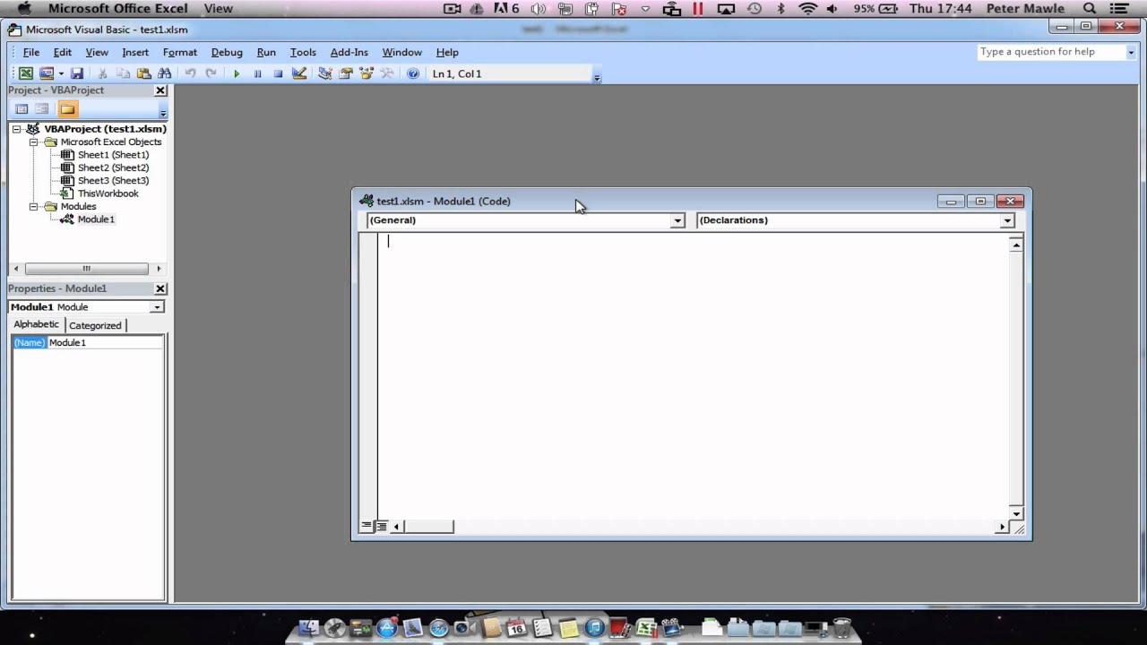
Task: Click View Code icon in Project pane
Action: [x=22, y=109]
